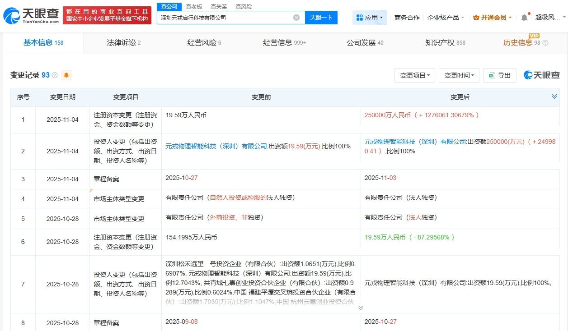Click the 天眼查 watermark logo near filter buttons
Screen dimensions: 568x331
pos(541,75)
